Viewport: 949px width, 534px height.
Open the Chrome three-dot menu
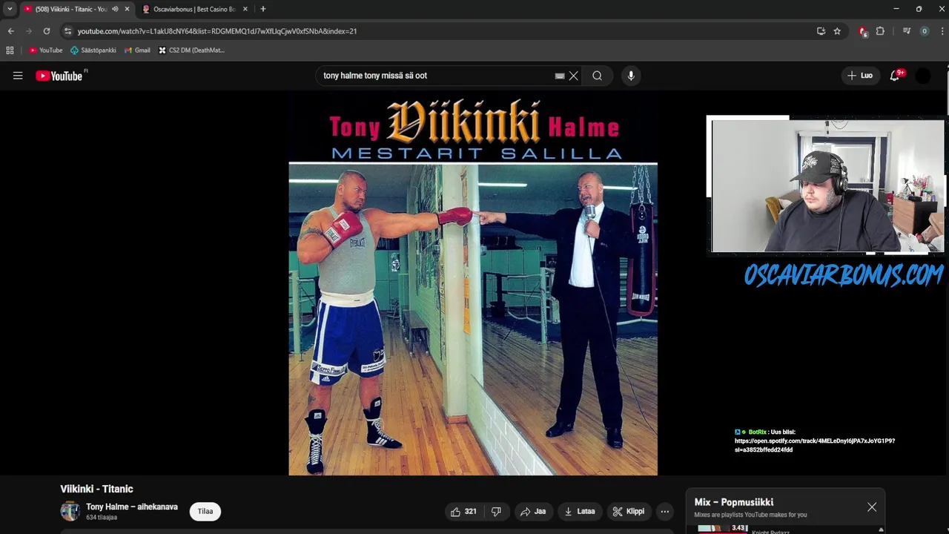942,31
